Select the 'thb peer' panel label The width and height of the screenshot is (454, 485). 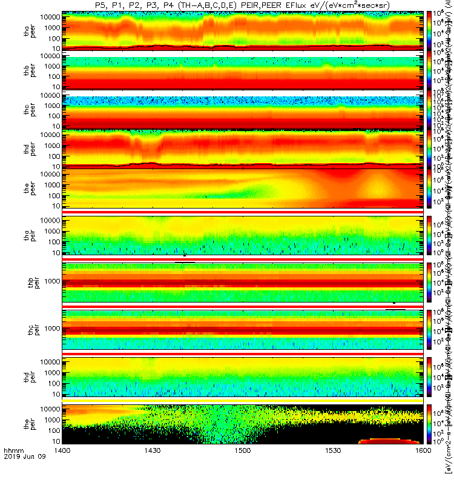tap(30, 70)
